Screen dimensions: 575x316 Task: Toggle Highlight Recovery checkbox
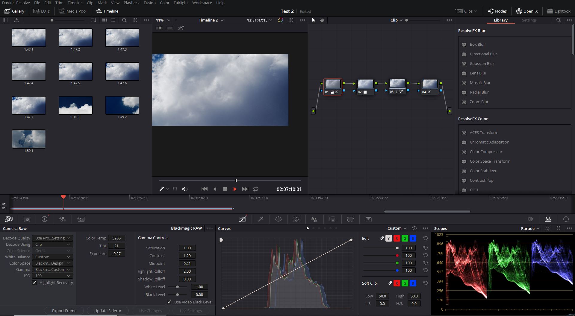pos(34,283)
